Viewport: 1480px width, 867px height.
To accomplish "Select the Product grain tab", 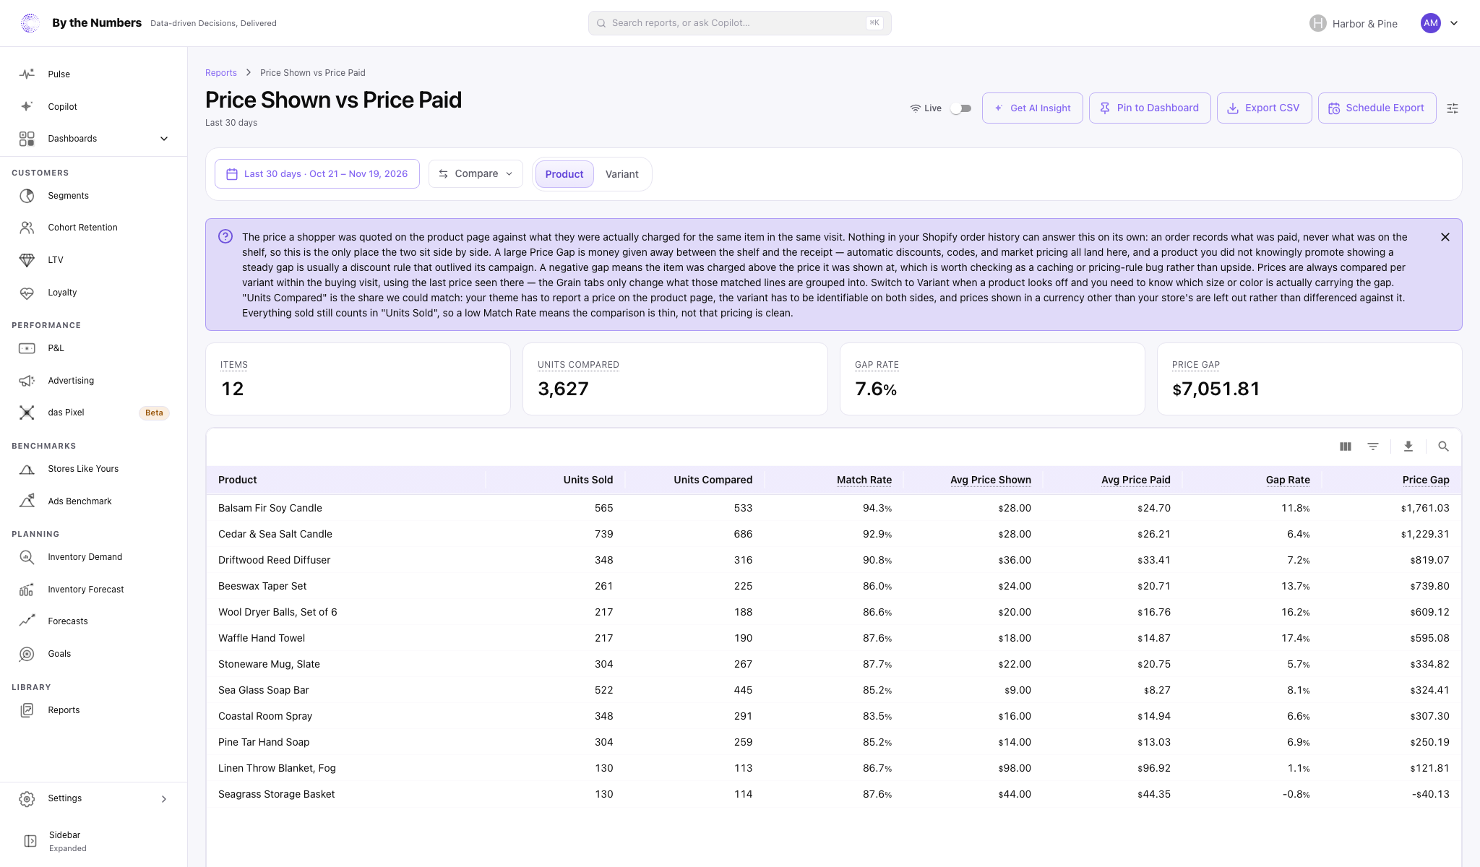I will [x=564, y=174].
